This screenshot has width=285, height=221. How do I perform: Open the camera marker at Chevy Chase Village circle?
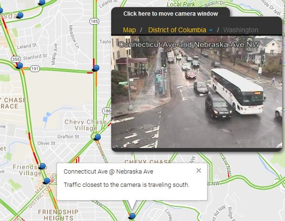point(98,137)
